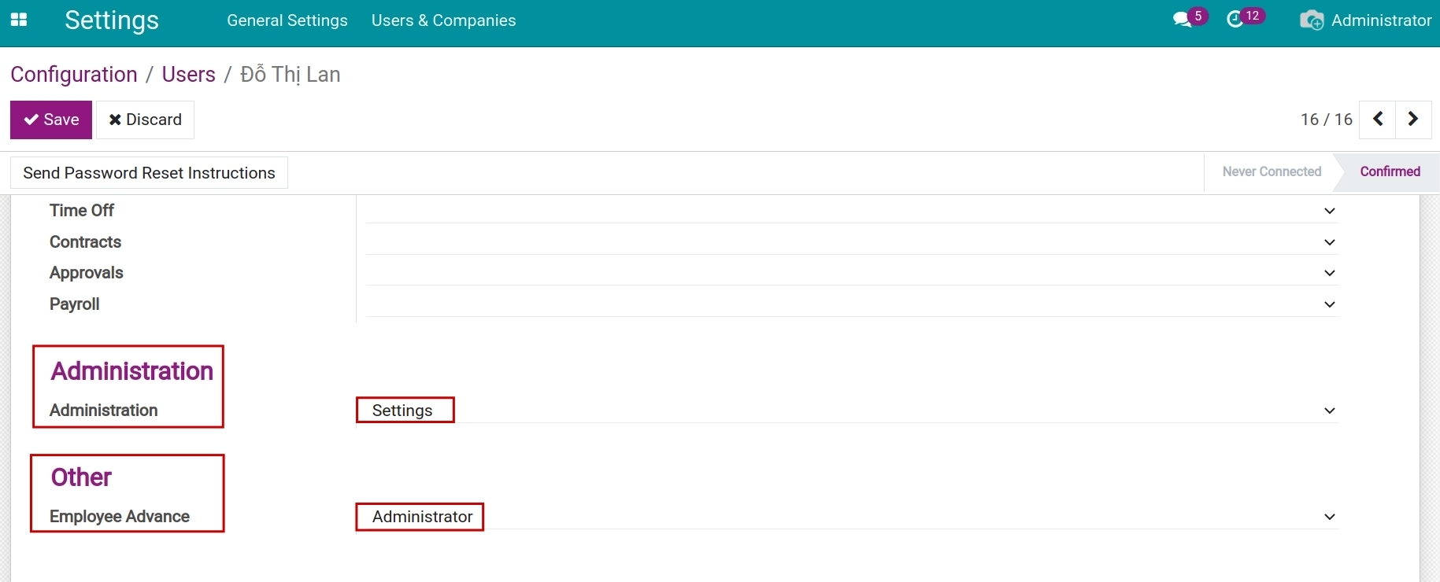Click Send Password Reset Instructions
Screen dimensions: 1440x582
(149, 173)
